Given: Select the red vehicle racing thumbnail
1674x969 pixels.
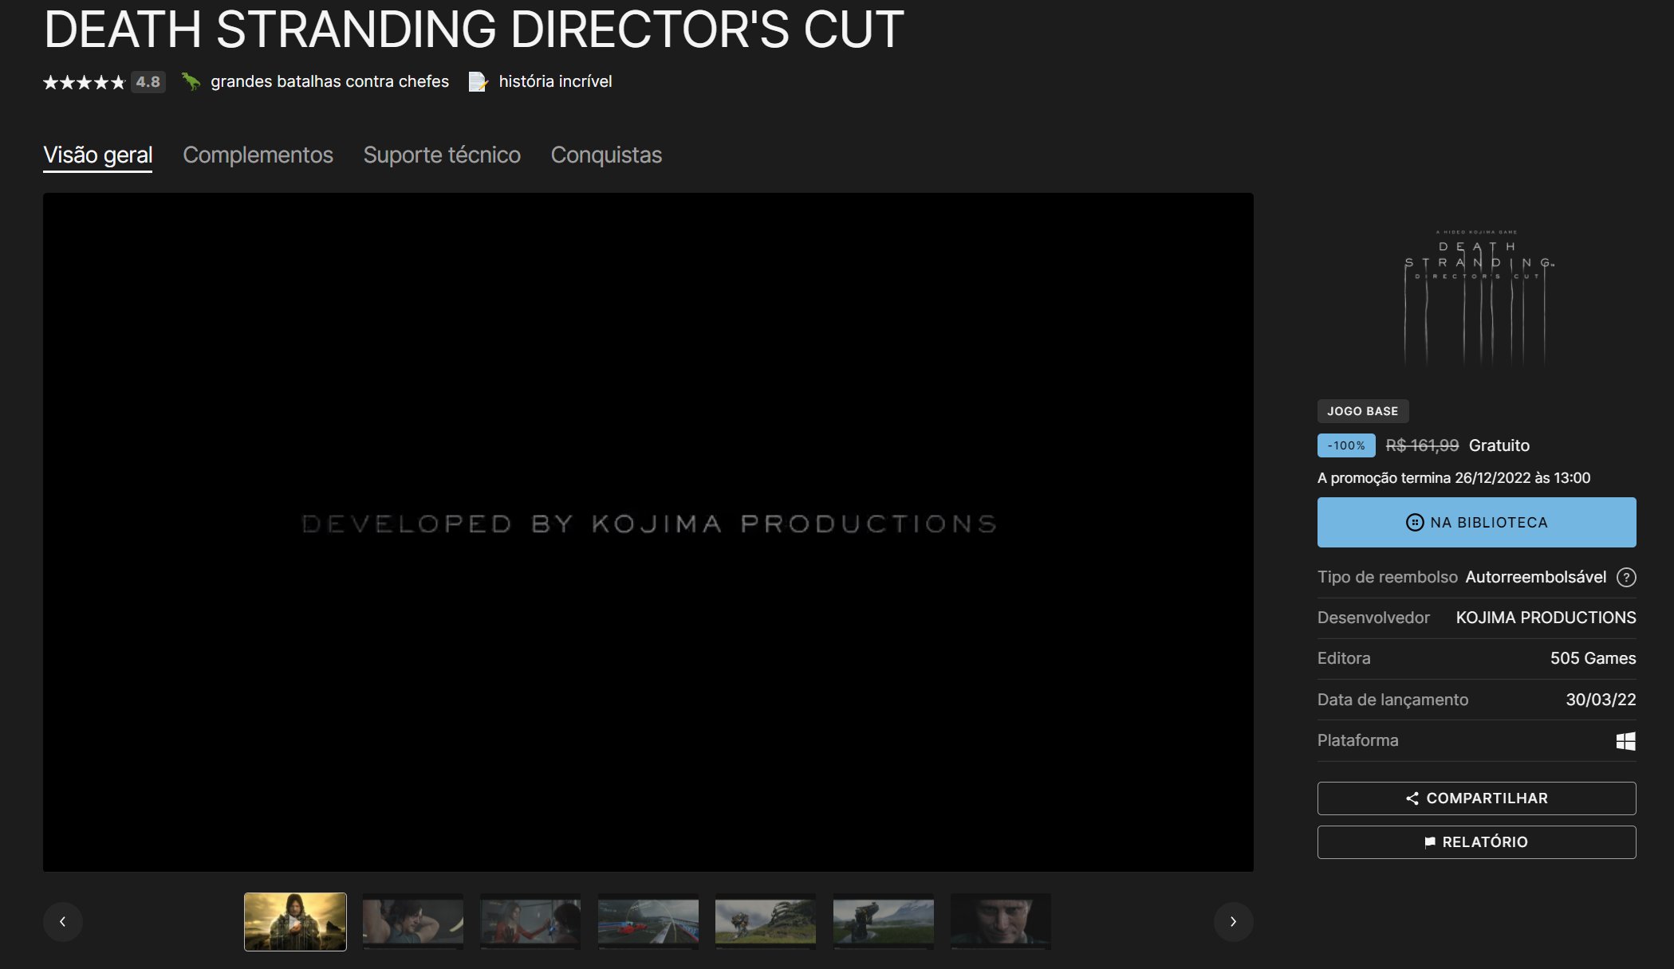Looking at the screenshot, I should [x=648, y=922].
